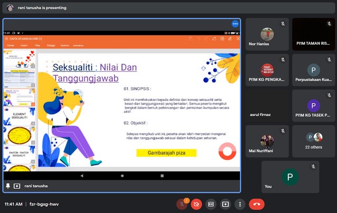337x213 pixels.
Task: Tap the Android recent apps square
Action: pyautogui.click(x=162, y=176)
